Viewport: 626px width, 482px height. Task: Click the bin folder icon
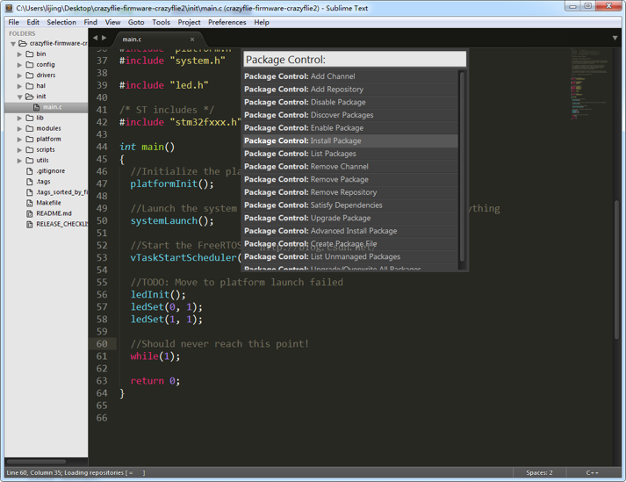pos(30,54)
